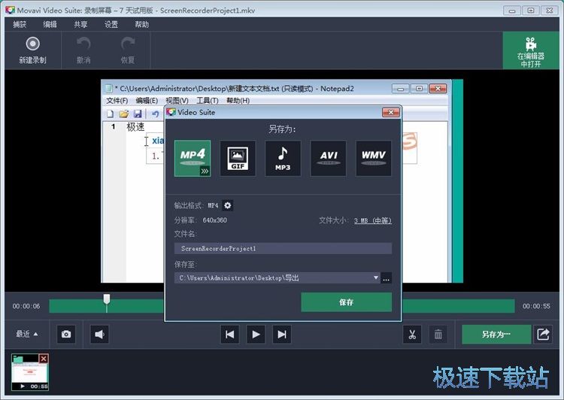Select the WMV format icon
Image resolution: width=564 pixels, height=400 pixels.
pyautogui.click(x=373, y=159)
